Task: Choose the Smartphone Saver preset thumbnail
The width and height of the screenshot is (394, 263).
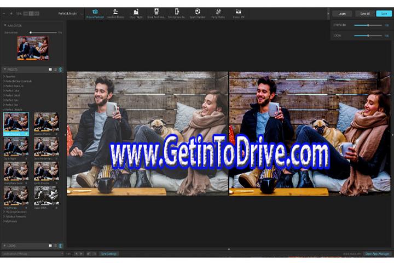Action: click(16, 171)
